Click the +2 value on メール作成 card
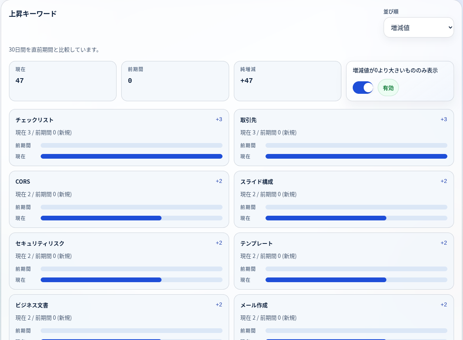Screen dimensions: 463x340 [444, 304]
